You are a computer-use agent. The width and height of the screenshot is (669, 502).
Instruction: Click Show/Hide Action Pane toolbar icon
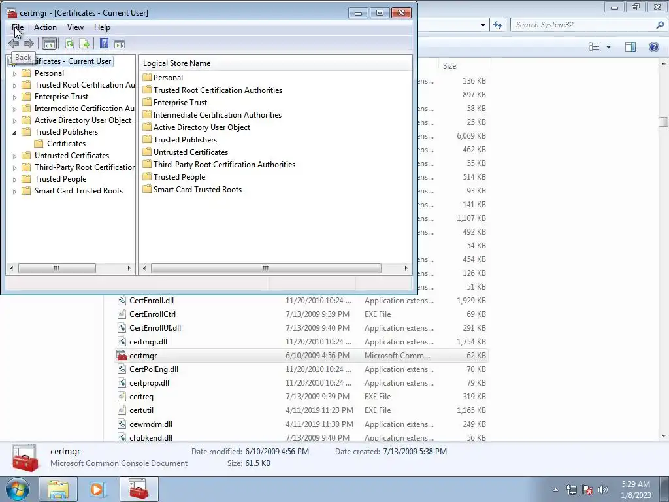(120, 44)
